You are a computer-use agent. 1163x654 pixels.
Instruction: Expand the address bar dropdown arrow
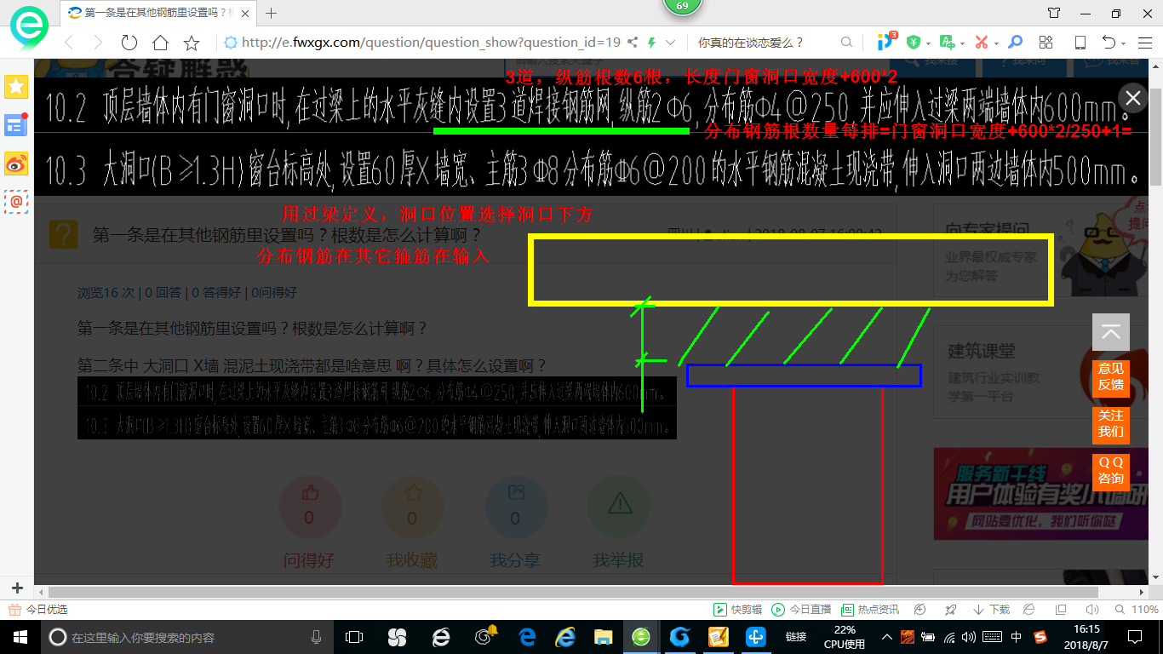pyautogui.click(x=671, y=43)
